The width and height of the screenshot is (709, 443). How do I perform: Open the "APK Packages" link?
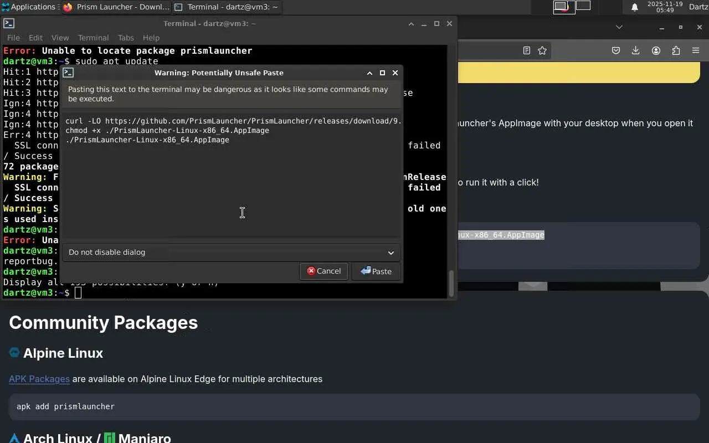coord(39,379)
